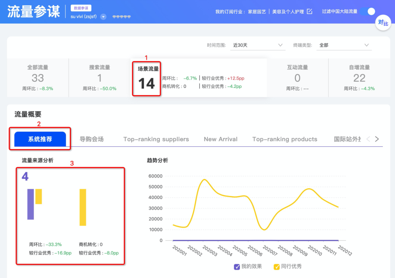The height and width of the screenshot is (278, 395).
Task: Select the 系统推荐 tab
Action: [x=40, y=139]
